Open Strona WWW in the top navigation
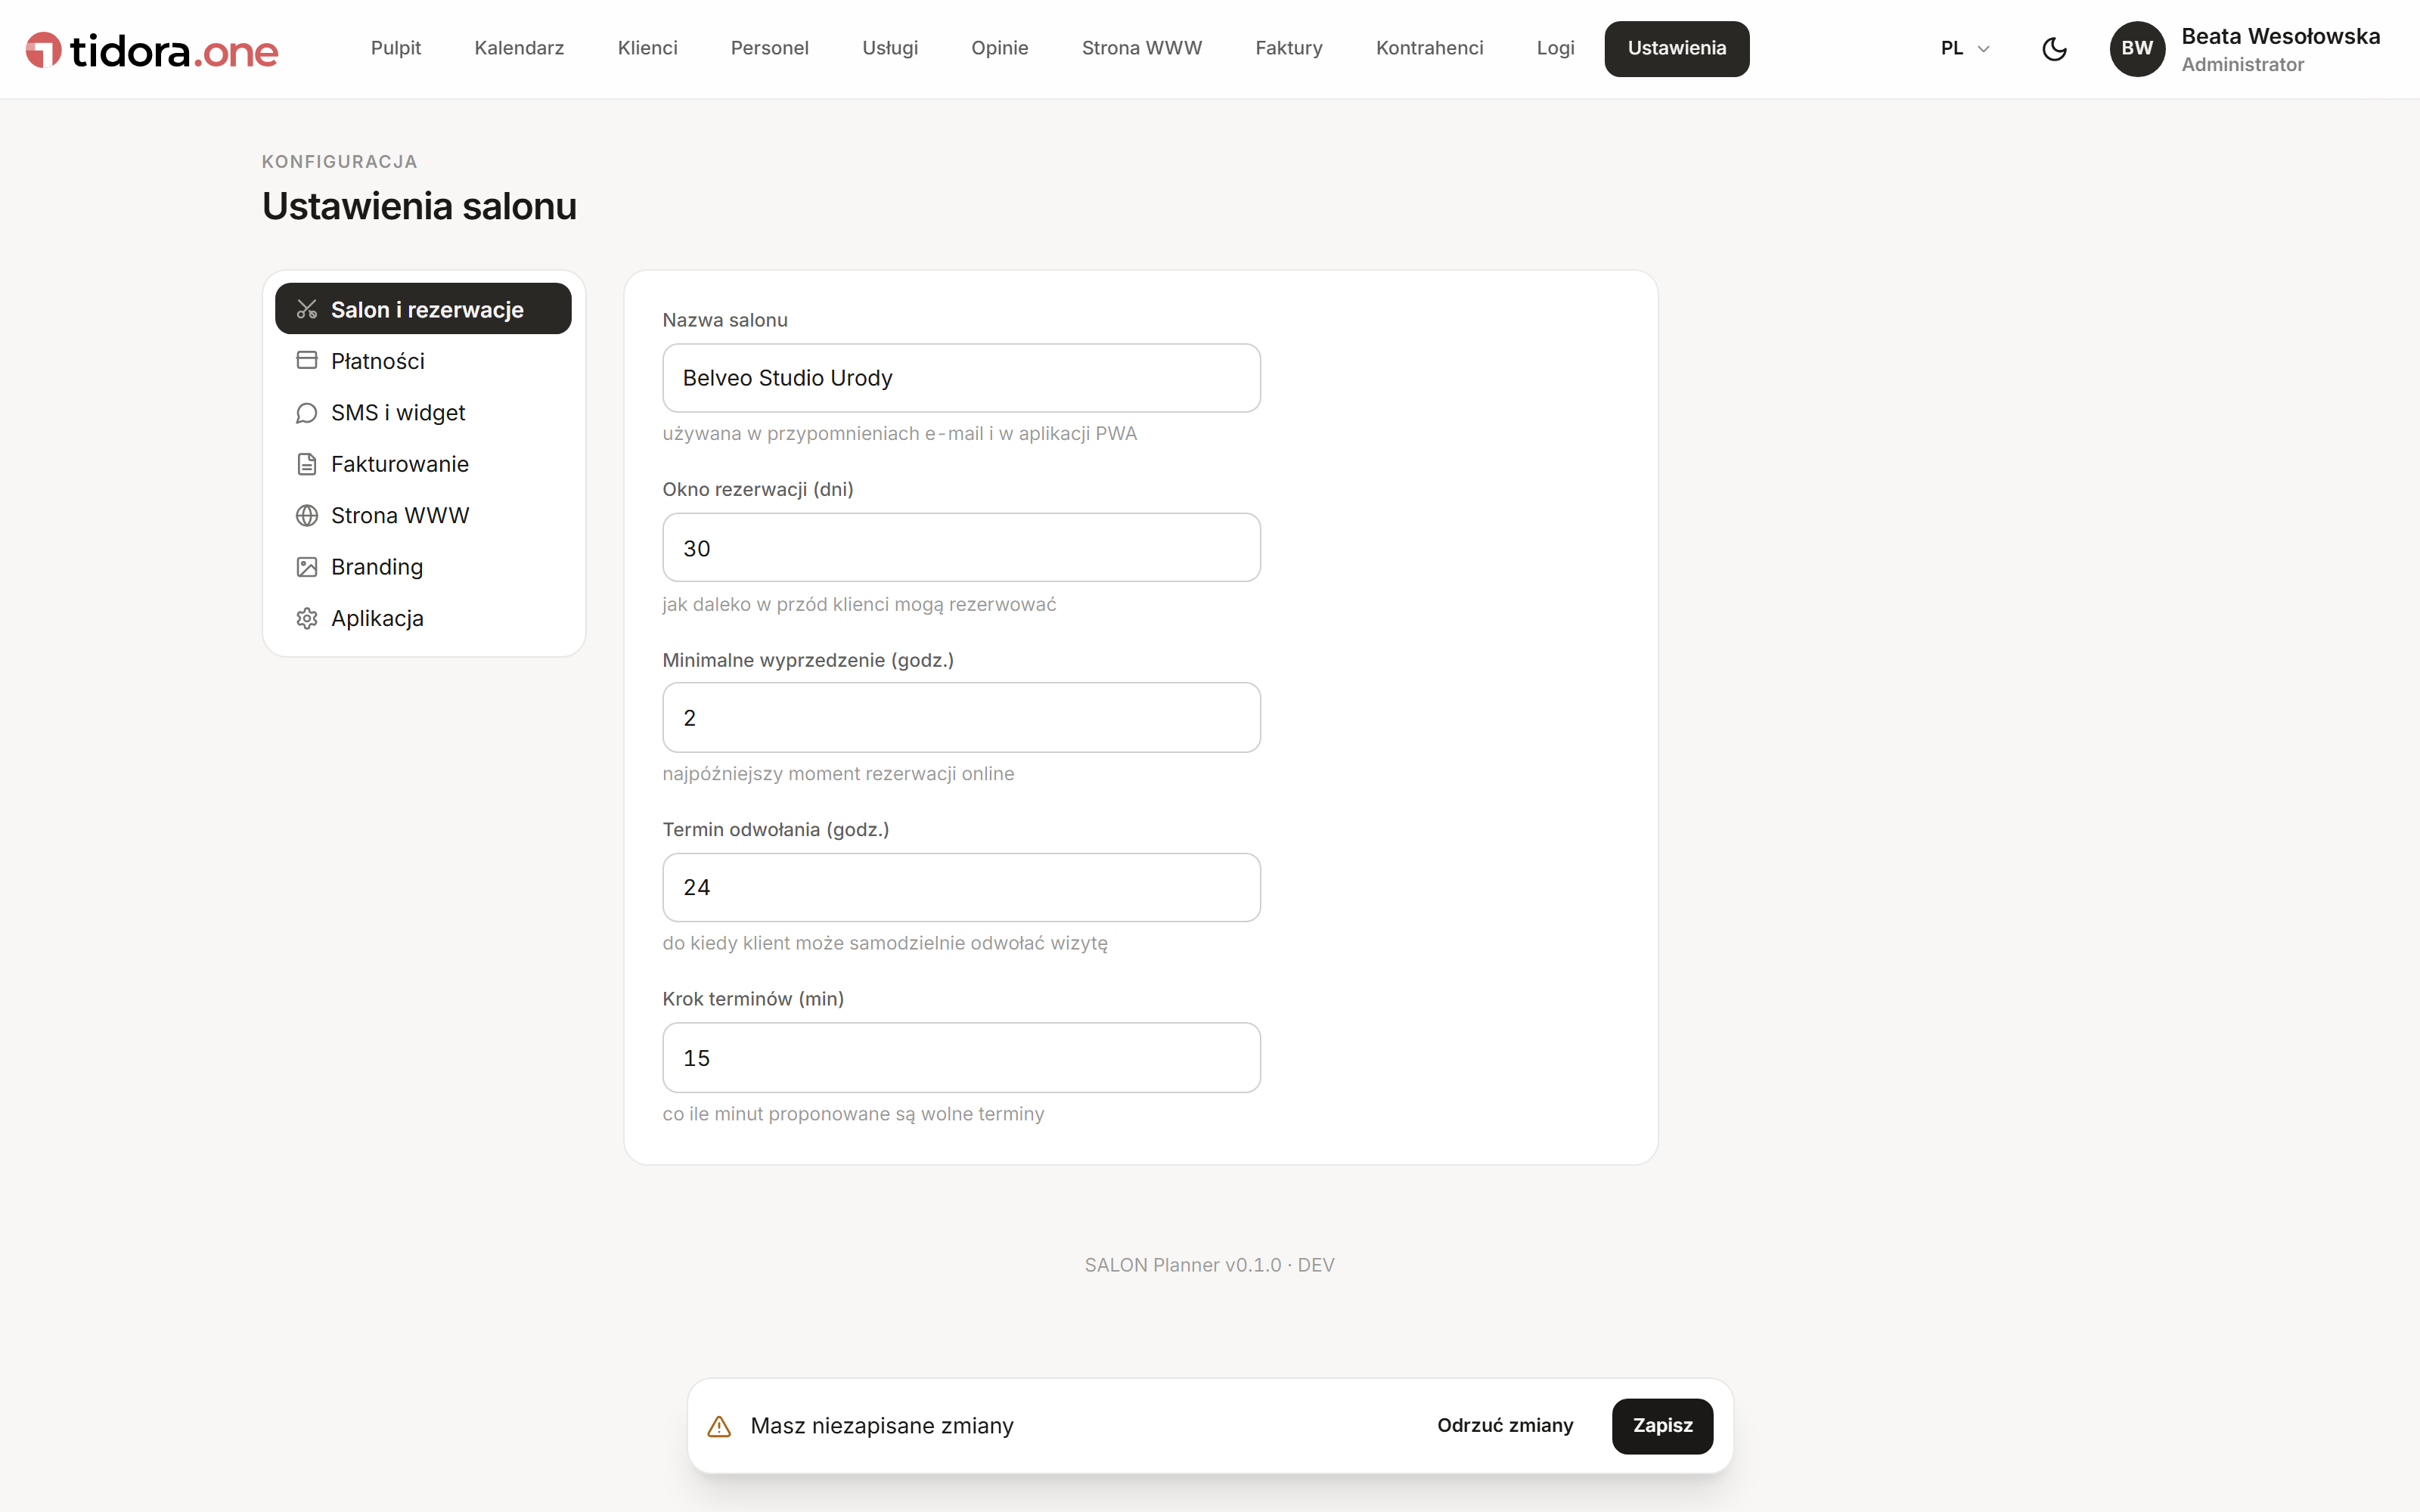Screen dimensions: 2420x1512 pos(1141,48)
